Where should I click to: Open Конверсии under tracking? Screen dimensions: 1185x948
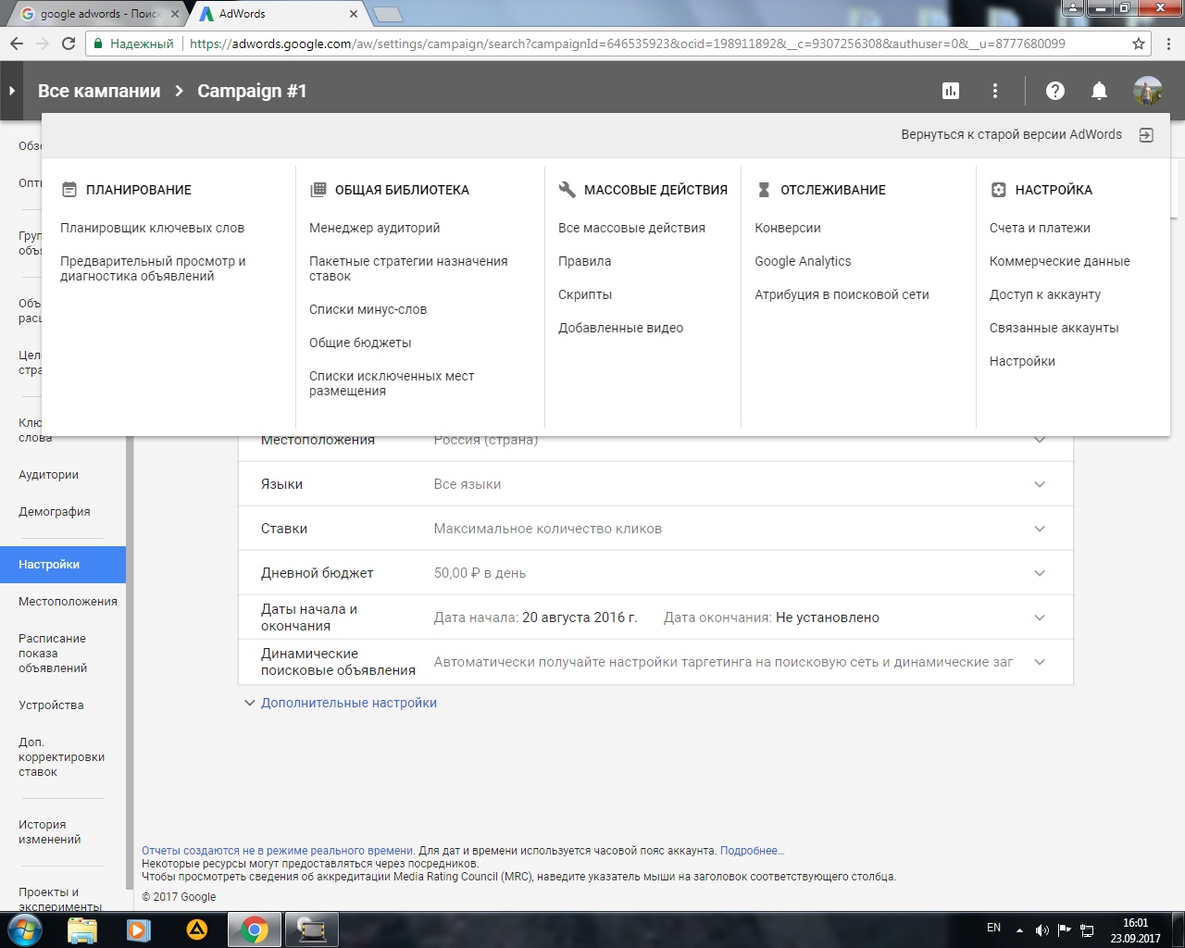tap(788, 228)
